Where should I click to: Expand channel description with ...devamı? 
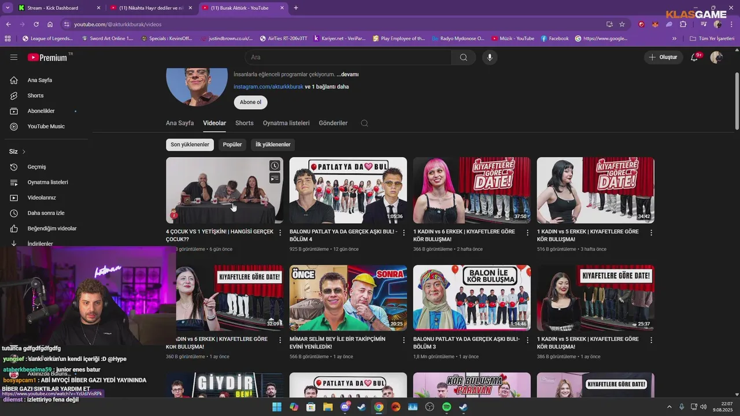click(x=347, y=75)
